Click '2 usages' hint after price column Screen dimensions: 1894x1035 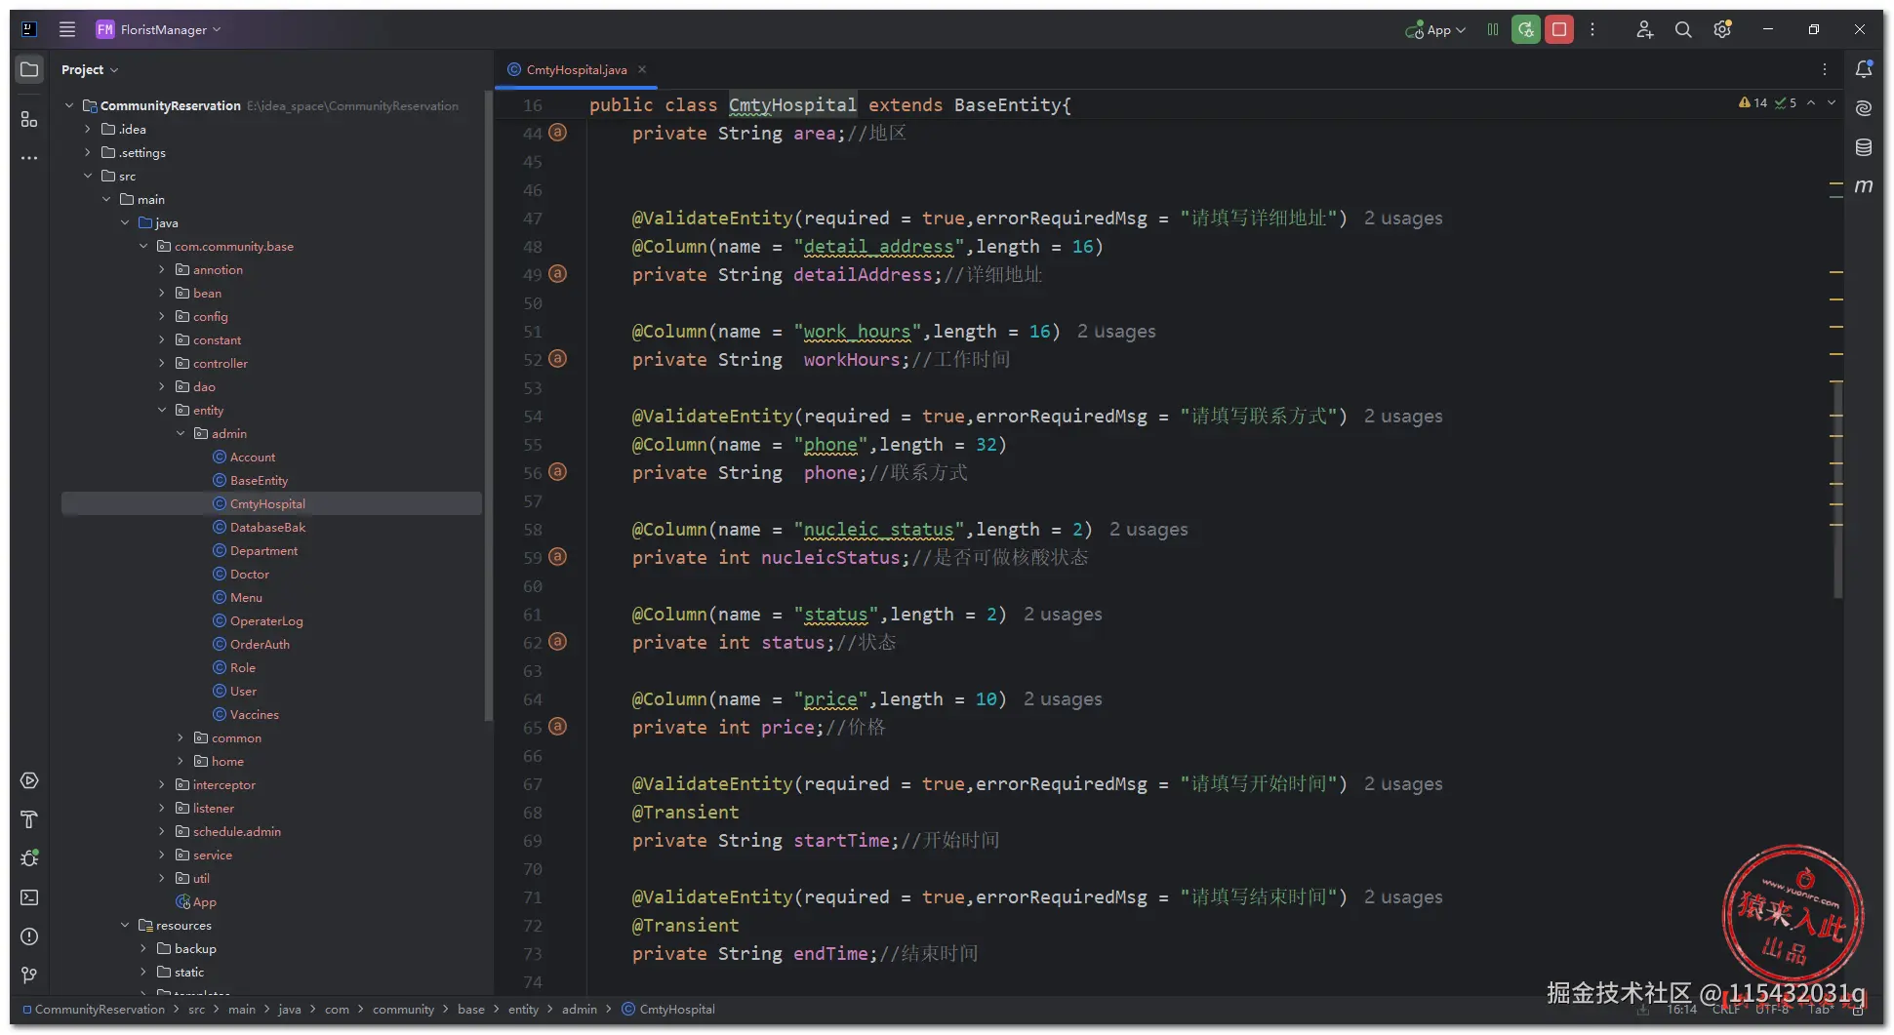click(1063, 699)
